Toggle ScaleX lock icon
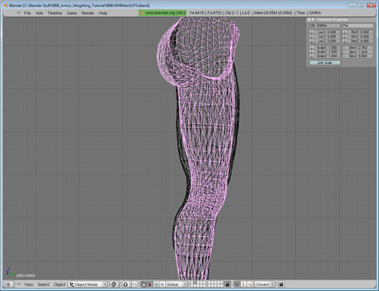 (x=311, y=47)
